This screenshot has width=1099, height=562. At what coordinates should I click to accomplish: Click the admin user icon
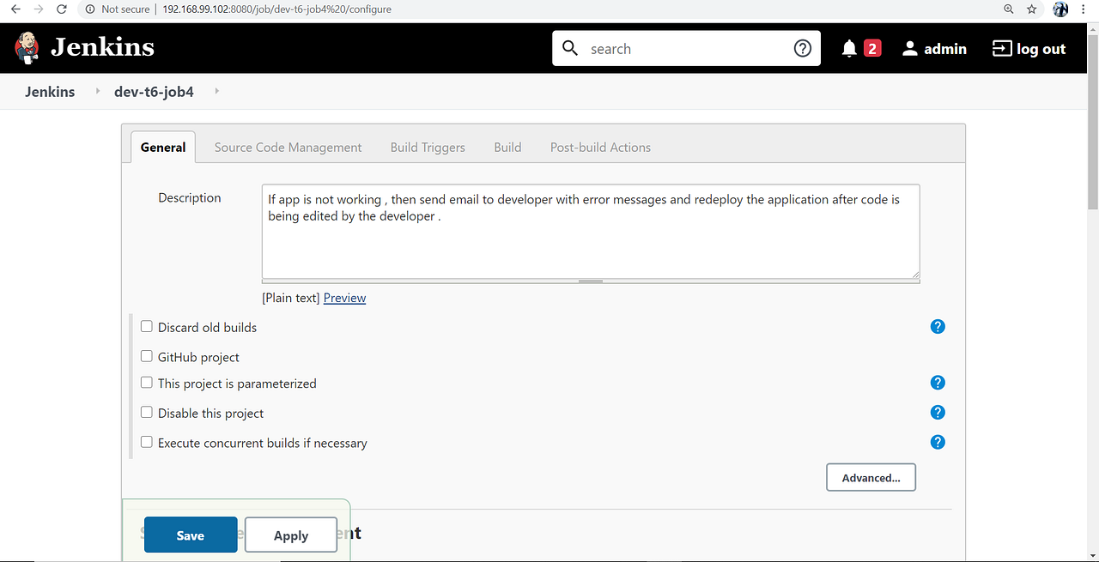[909, 48]
